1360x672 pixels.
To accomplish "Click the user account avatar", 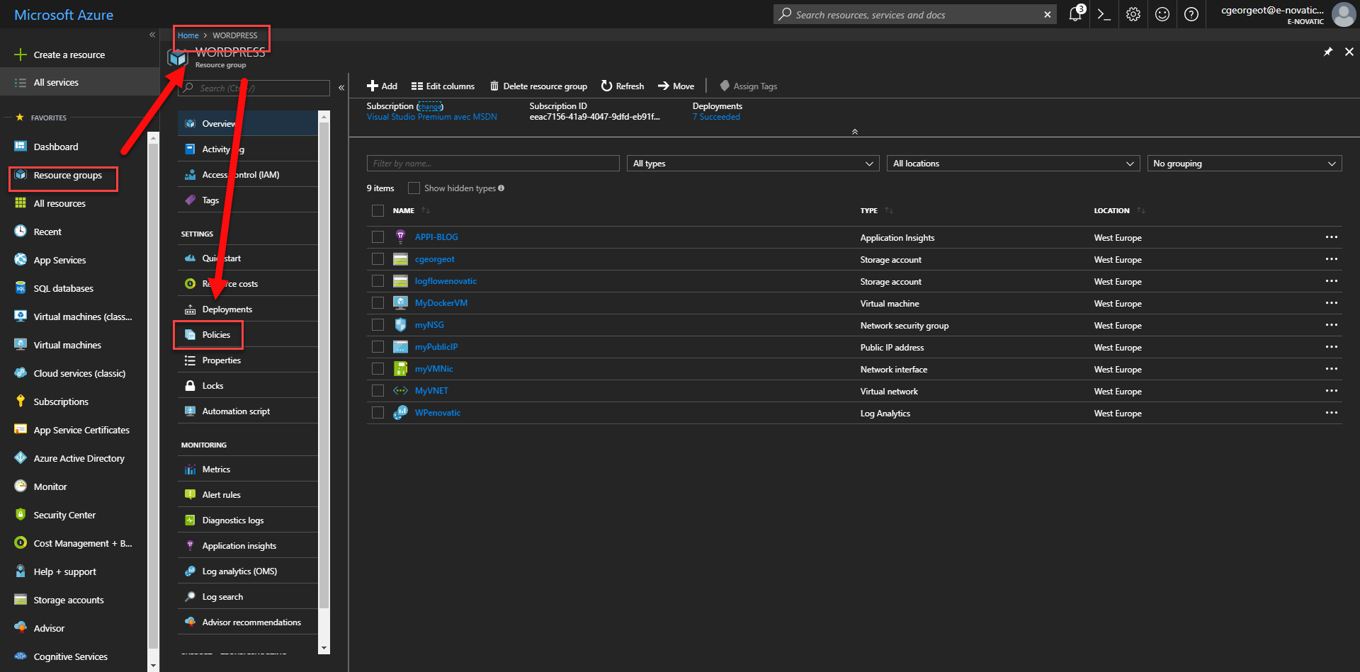I will [1344, 14].
